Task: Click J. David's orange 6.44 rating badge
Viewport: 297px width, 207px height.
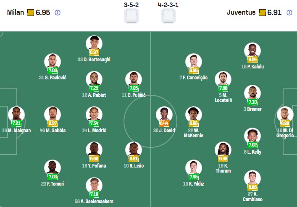Action: (x=164, y=123)
